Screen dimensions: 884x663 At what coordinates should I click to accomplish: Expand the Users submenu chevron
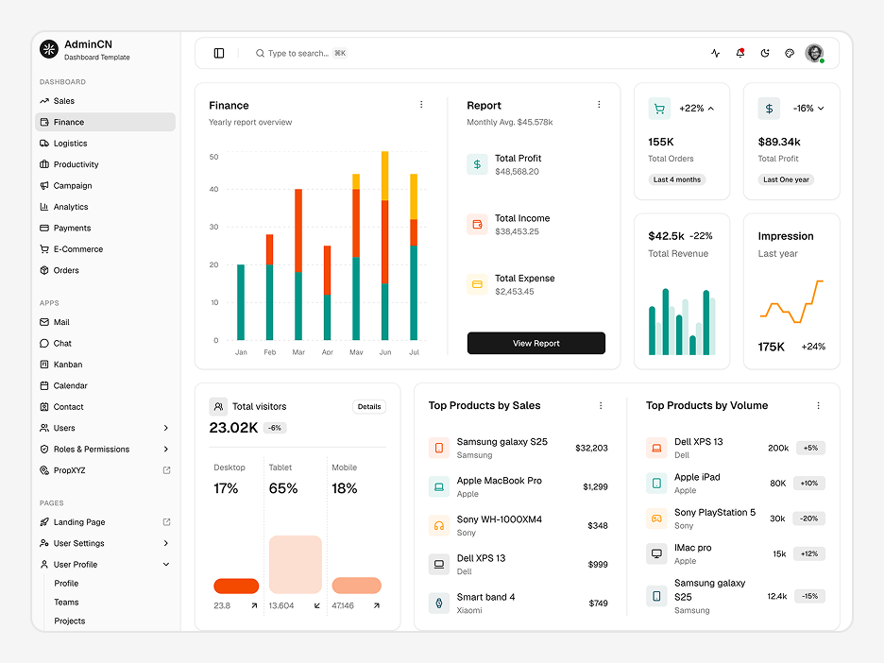click(166, 428)
